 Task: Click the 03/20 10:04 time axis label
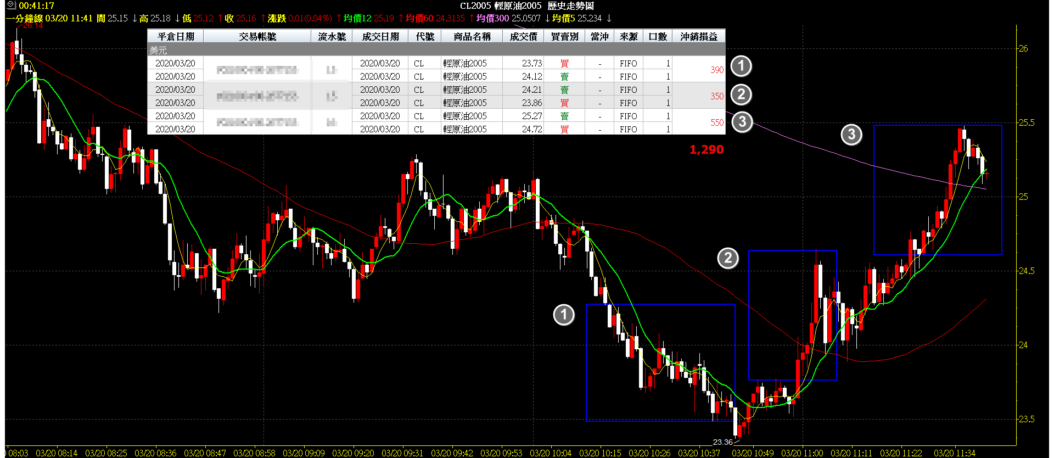point(551,453)
